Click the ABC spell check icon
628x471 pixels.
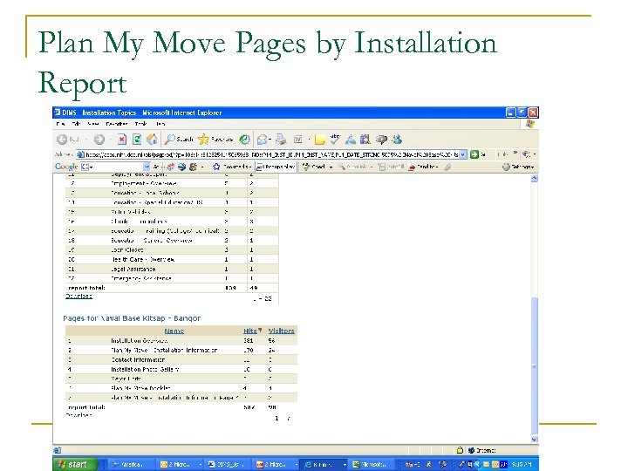coord(335,139)
